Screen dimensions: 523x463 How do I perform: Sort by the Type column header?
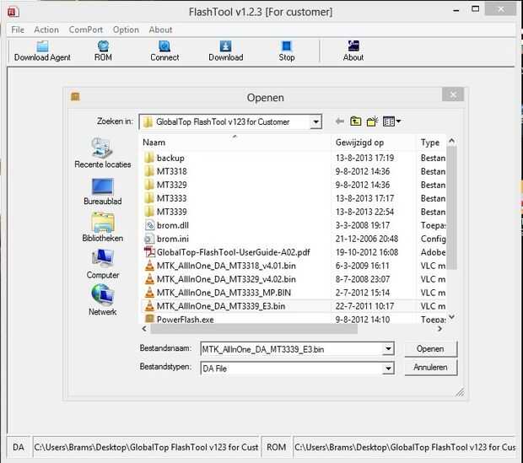tap(431, 143)
